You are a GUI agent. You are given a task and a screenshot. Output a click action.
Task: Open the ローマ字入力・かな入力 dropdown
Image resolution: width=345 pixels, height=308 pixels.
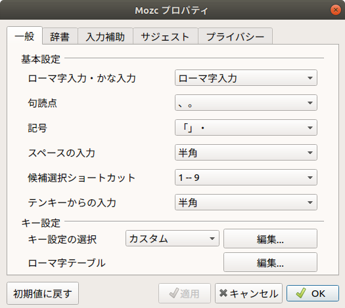pyautogui.click(x=246, y=78)
